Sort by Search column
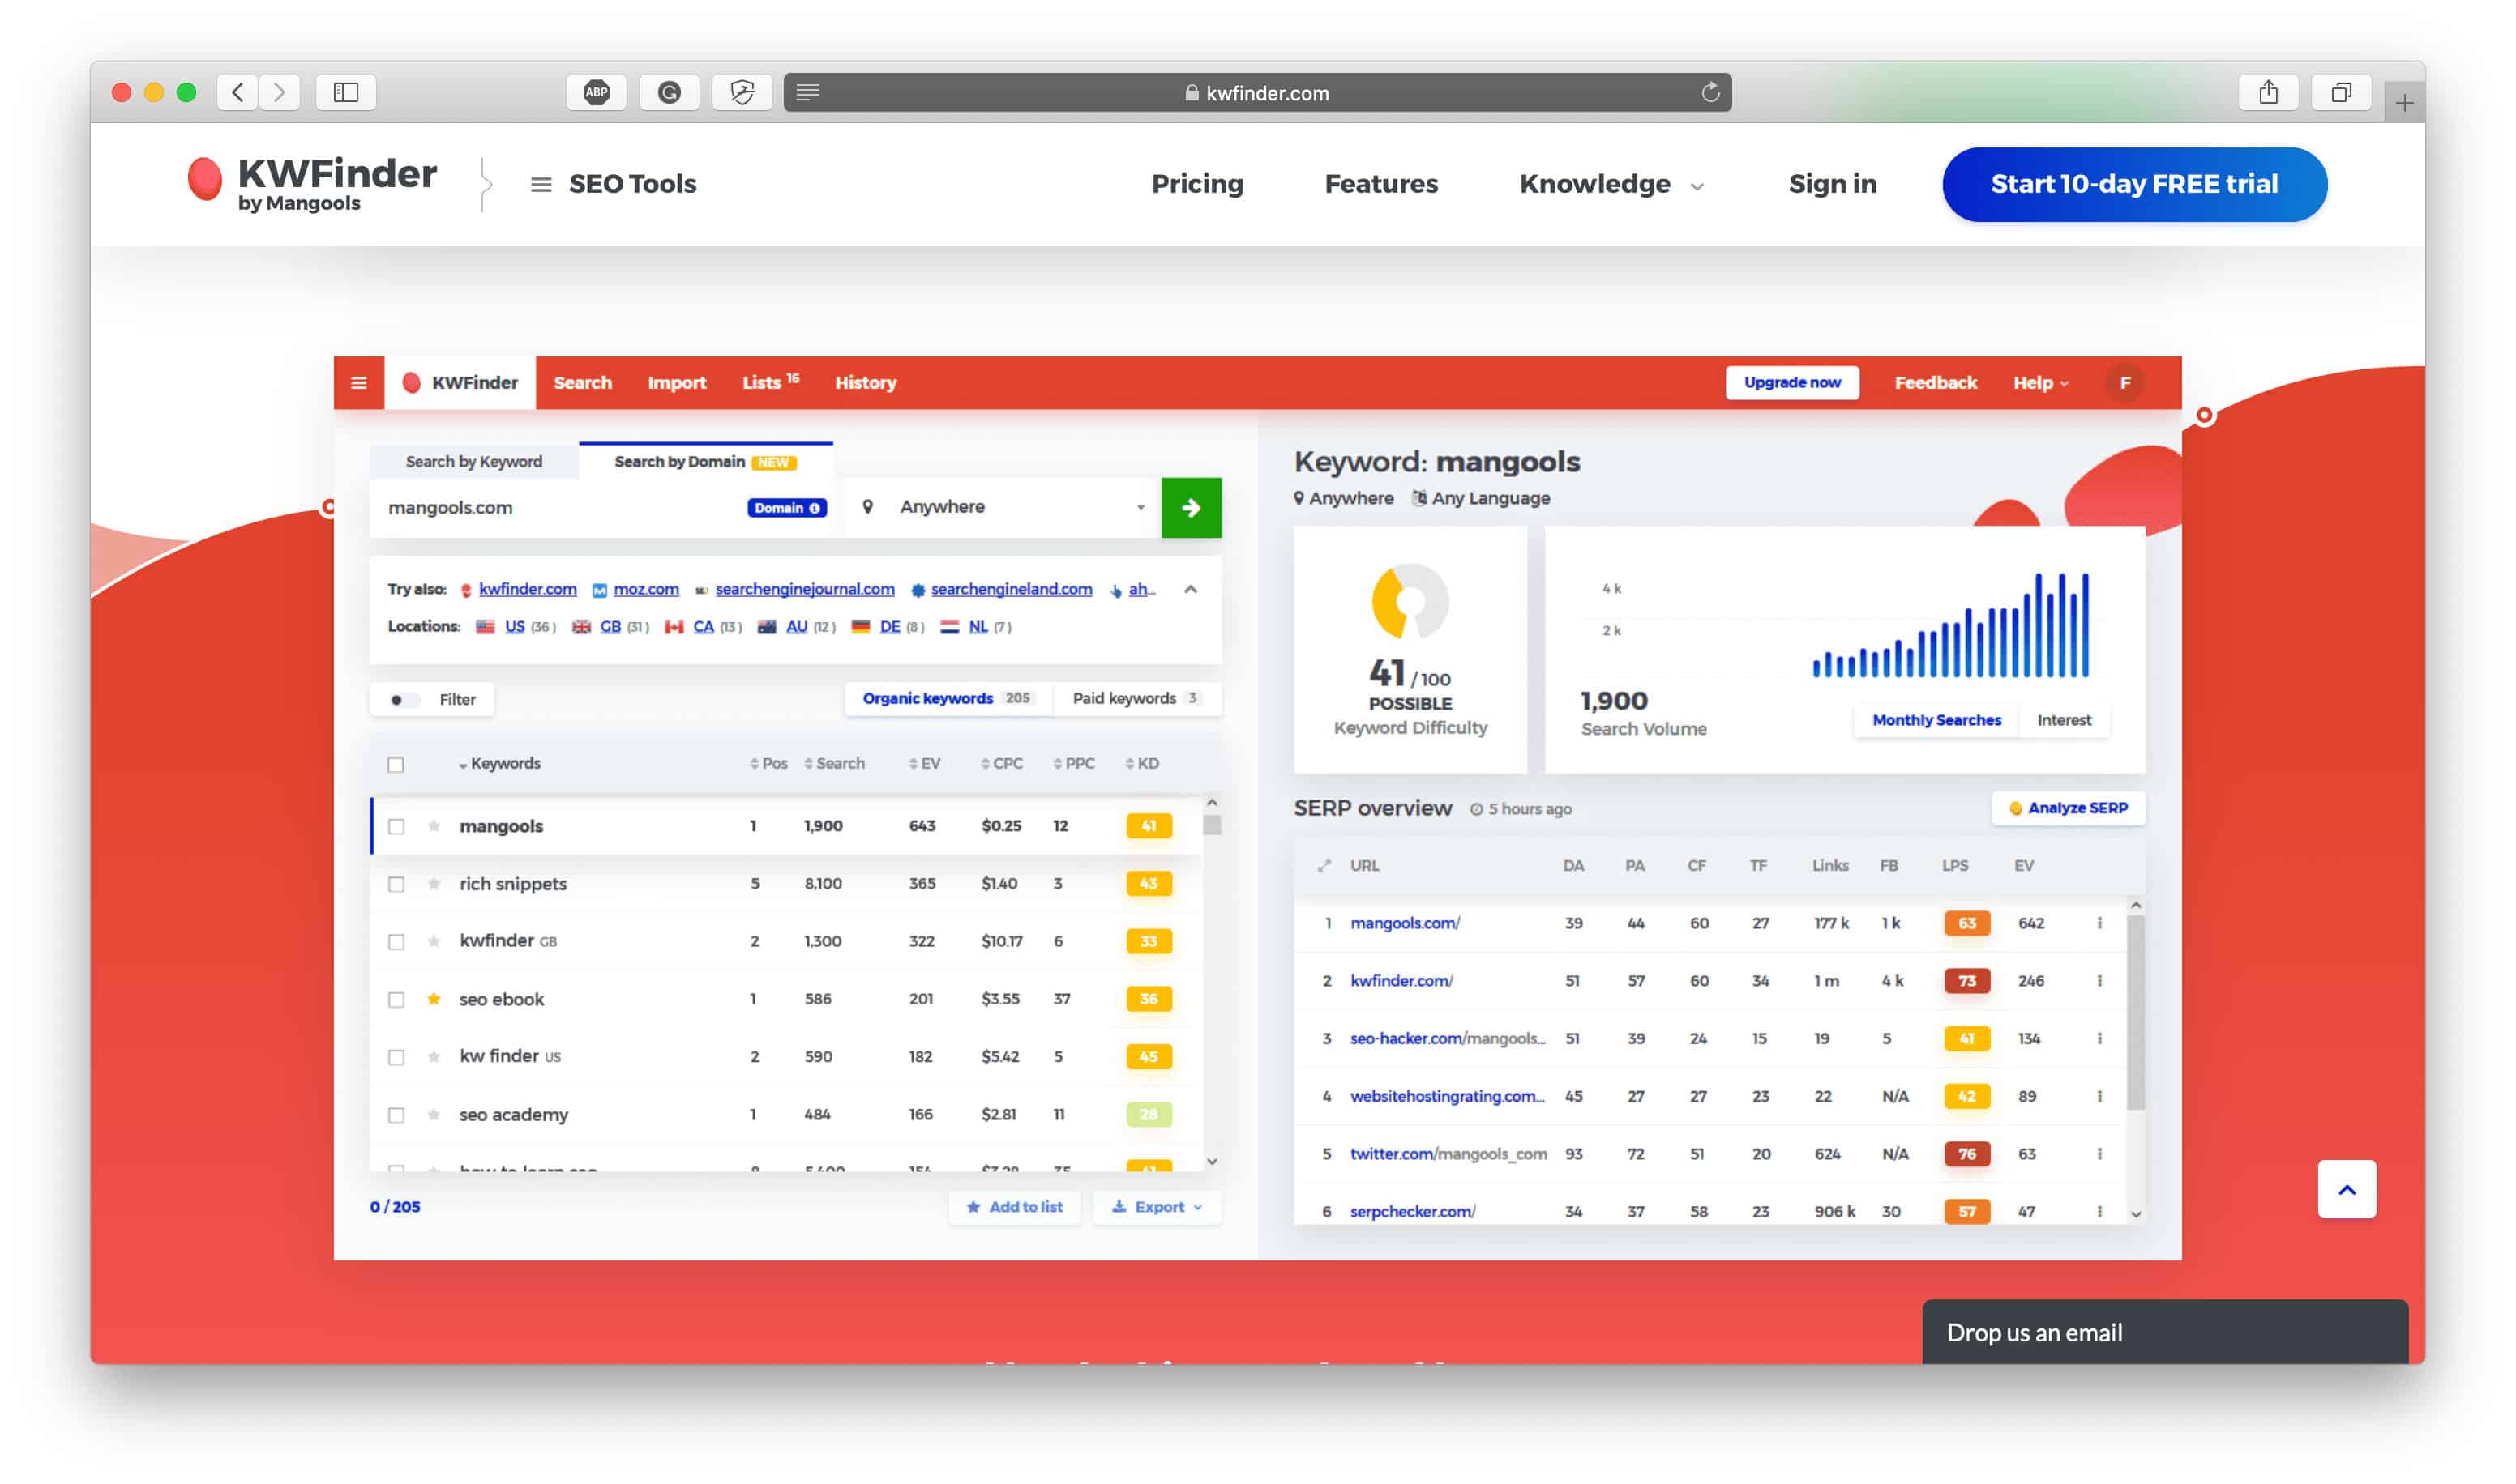The image size is (2516, 1484). coord(834,764)
